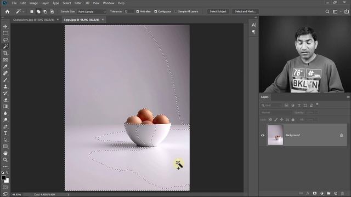
Task: Expand the status bar info arrow
Action: pos(68,195)
